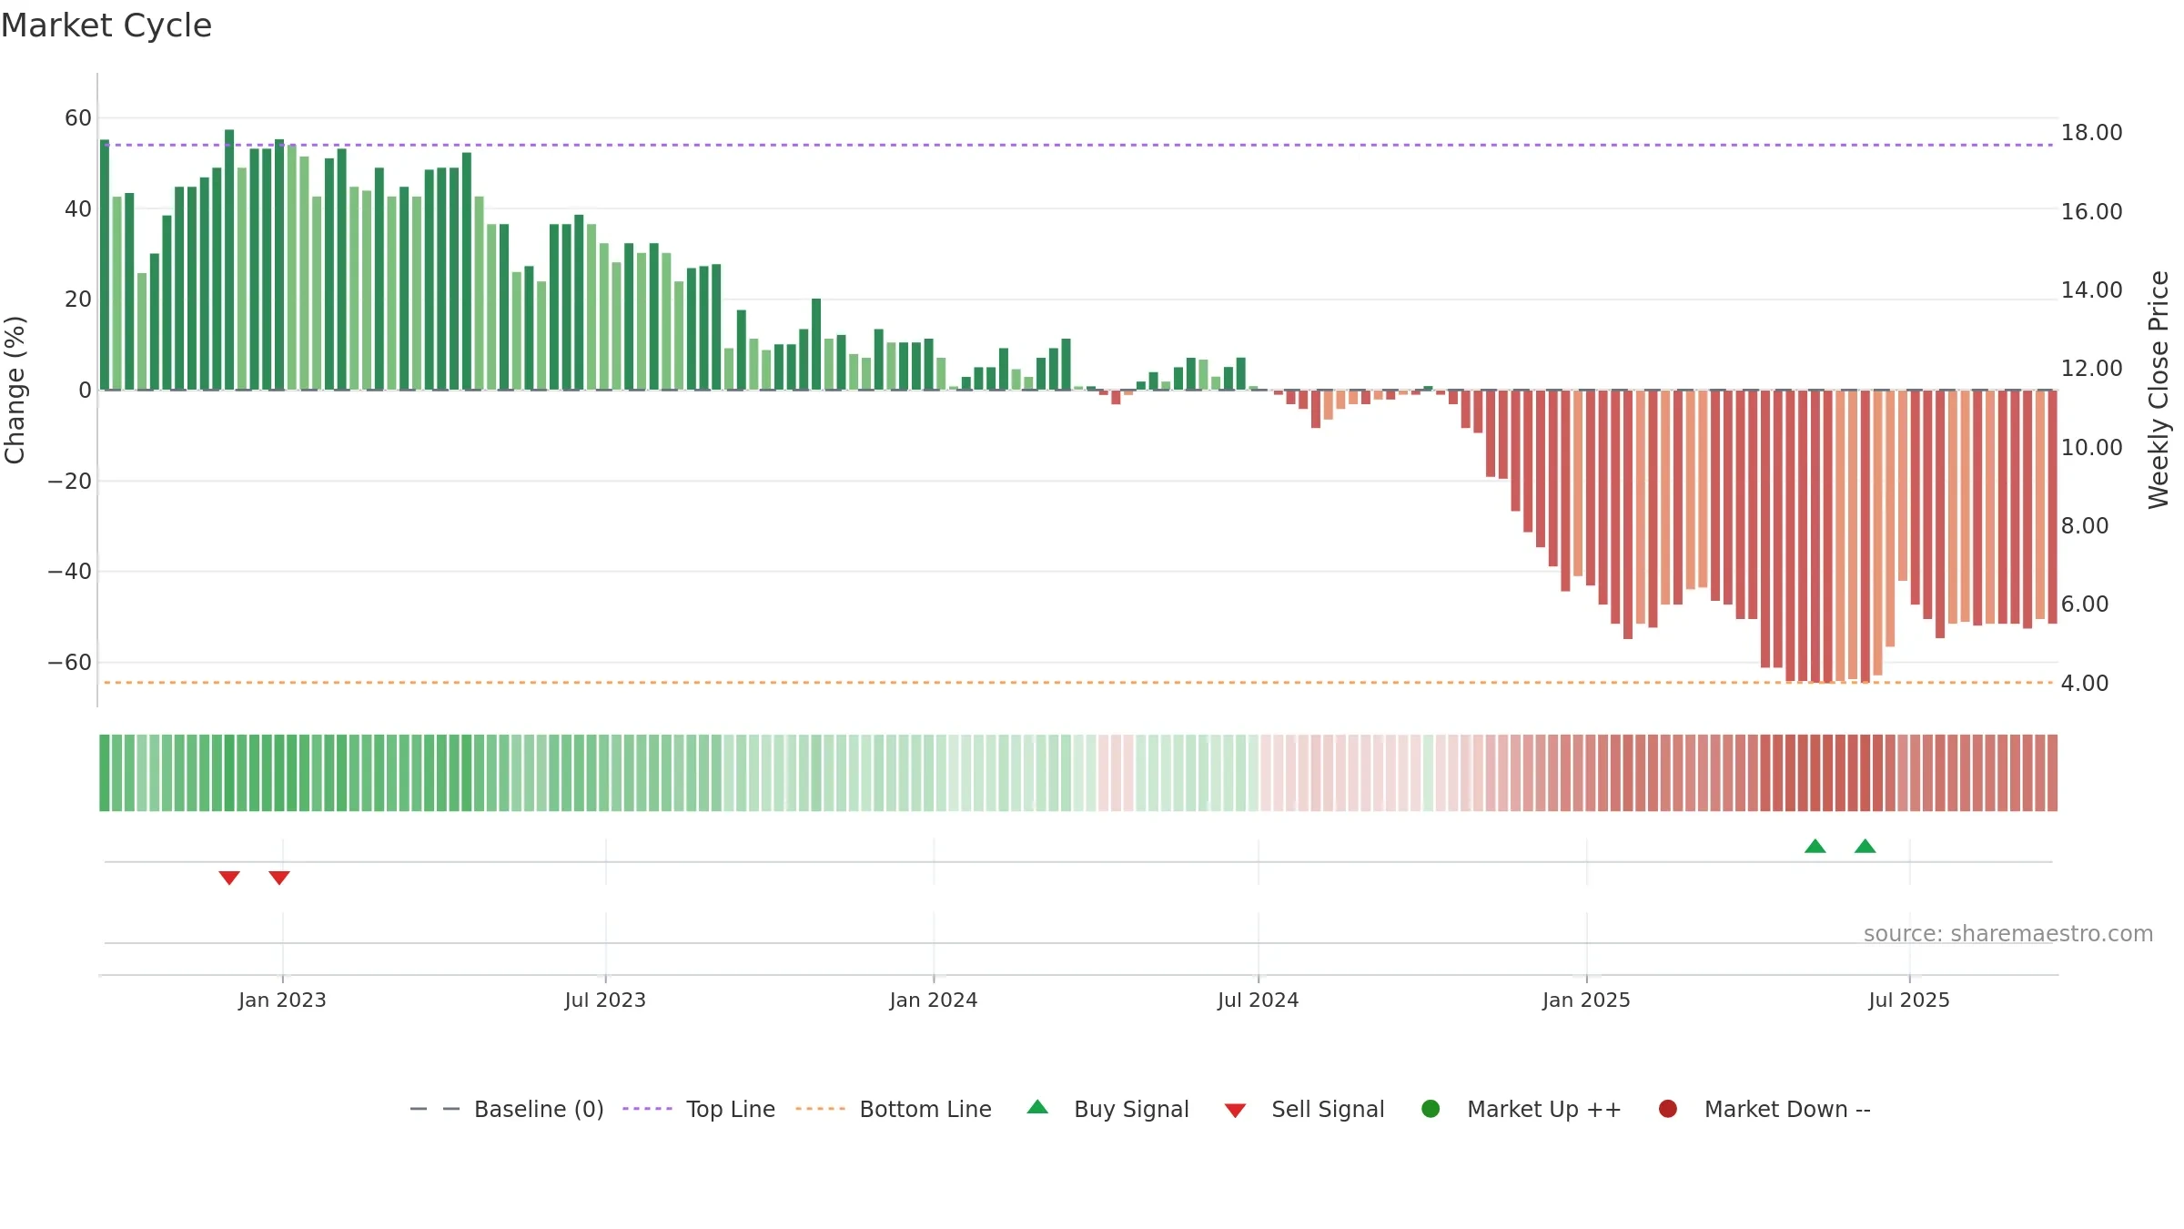This screenshot has height=1229, width=2184.
Task: Click the source: sharemaestro.com text
Action: 2008,933
